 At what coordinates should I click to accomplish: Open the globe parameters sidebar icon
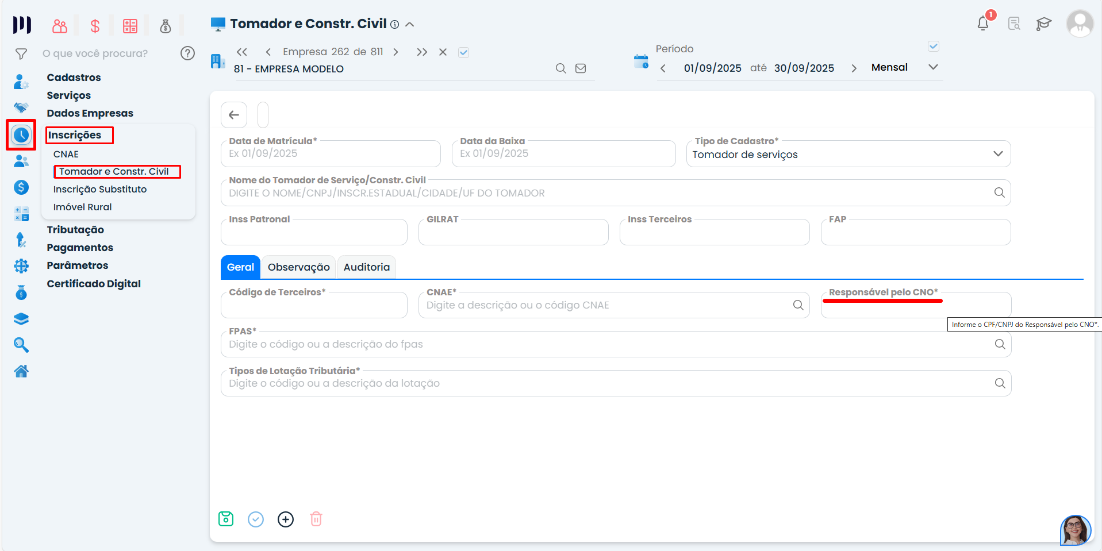pyautogui.click(x=21, y=266)
